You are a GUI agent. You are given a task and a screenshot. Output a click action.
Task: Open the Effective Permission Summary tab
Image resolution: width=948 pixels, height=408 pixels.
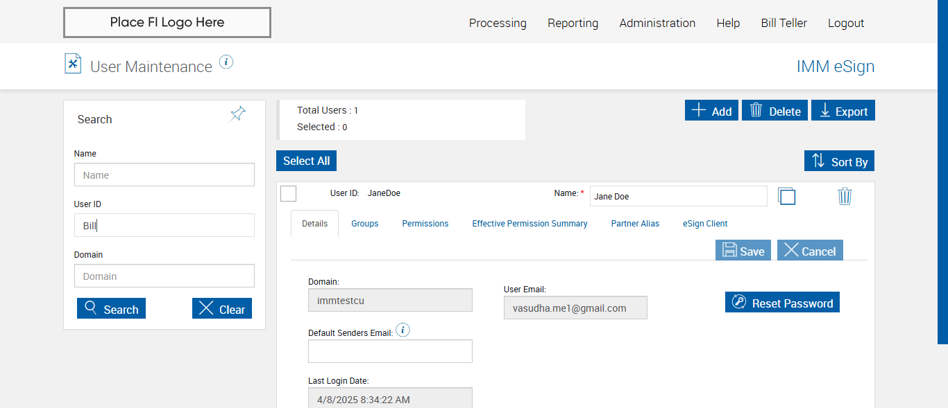(x=530, y=224)
